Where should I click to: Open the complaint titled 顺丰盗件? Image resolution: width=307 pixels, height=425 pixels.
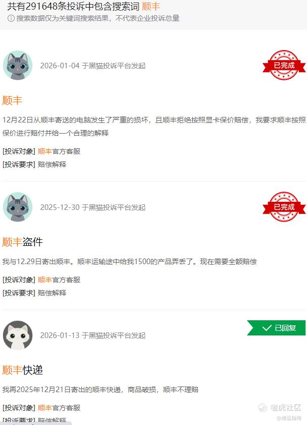pyautogui.click(x=22, y=242)
